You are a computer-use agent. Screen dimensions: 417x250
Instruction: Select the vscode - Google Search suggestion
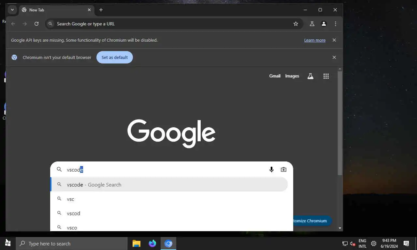point(169,185)
